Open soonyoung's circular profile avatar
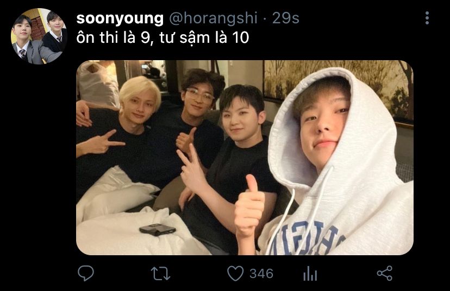This screenshot has width=450, height=291. coord(39,36)
